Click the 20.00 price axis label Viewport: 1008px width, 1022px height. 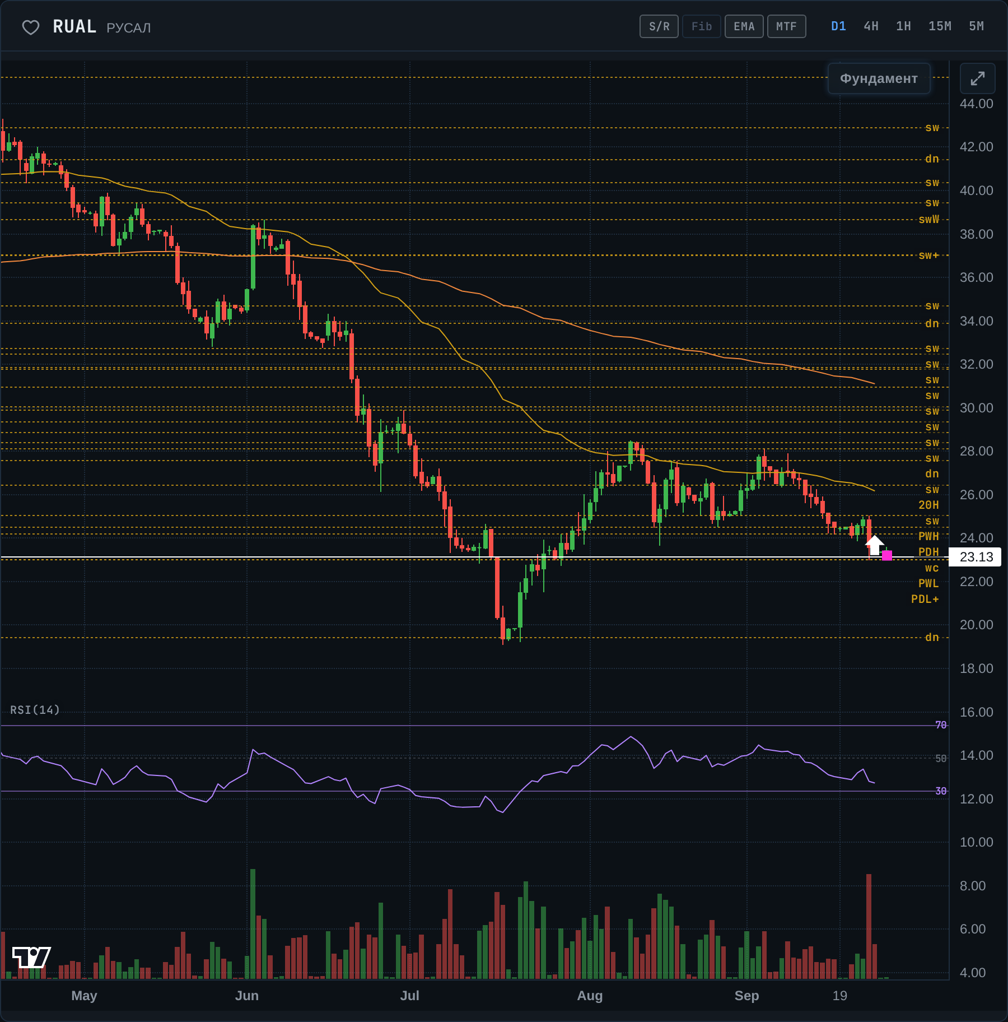(x=976, y=625)
